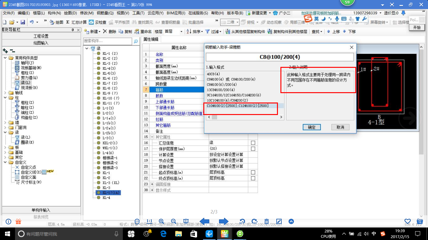Screen dimensions: 428x240
Task: Click the open folder icon in toolbar
Action: pos(12,22)
